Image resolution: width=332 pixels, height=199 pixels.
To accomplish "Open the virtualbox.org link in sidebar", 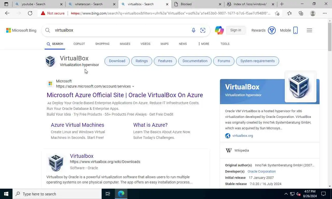I will tap(243, 136).
